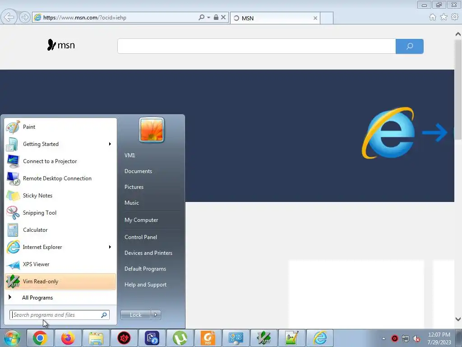Open Help and Support
Image resolution: width=462 pixels, height=347 pixels.
click(146, 285)
